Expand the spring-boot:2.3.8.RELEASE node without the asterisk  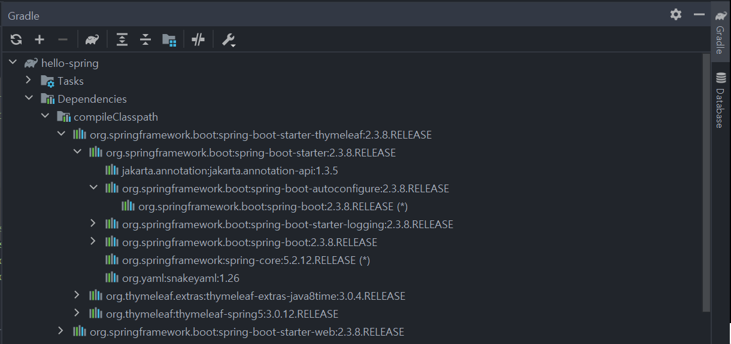(93, 241)
